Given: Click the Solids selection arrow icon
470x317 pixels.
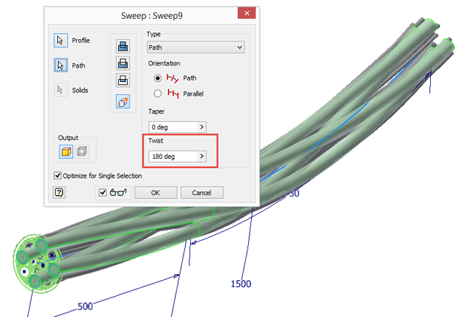Looking at the screenshot, I should (x=61, y=90).
